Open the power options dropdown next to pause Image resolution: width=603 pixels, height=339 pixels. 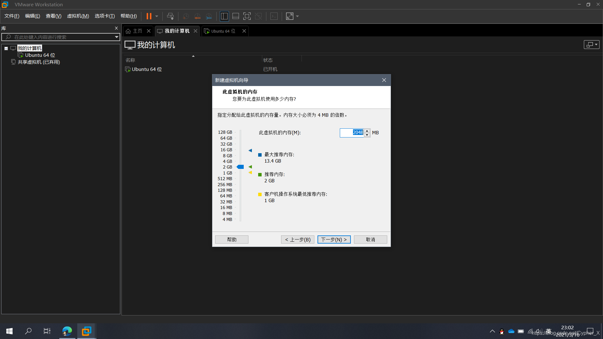(157, 16)
